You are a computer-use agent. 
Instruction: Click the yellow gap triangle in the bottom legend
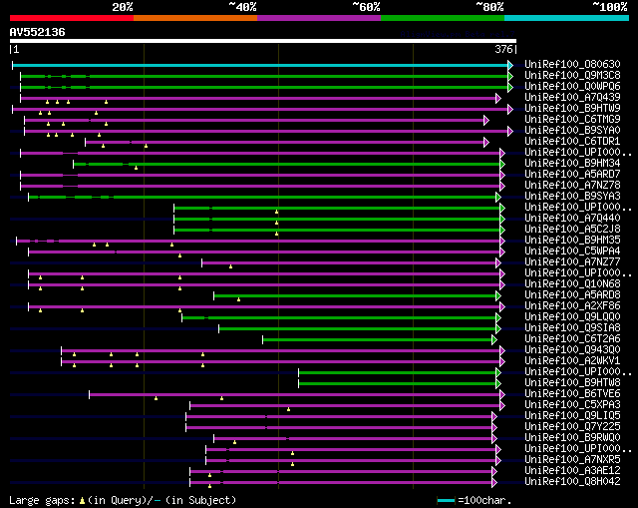coord(82,501)
